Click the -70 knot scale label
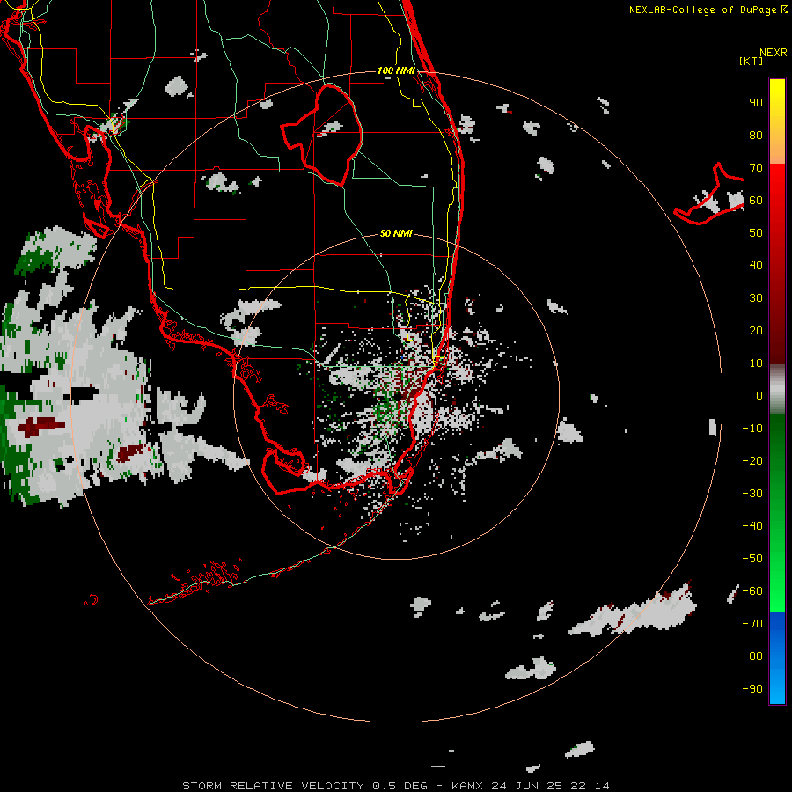 pos(752,624)
